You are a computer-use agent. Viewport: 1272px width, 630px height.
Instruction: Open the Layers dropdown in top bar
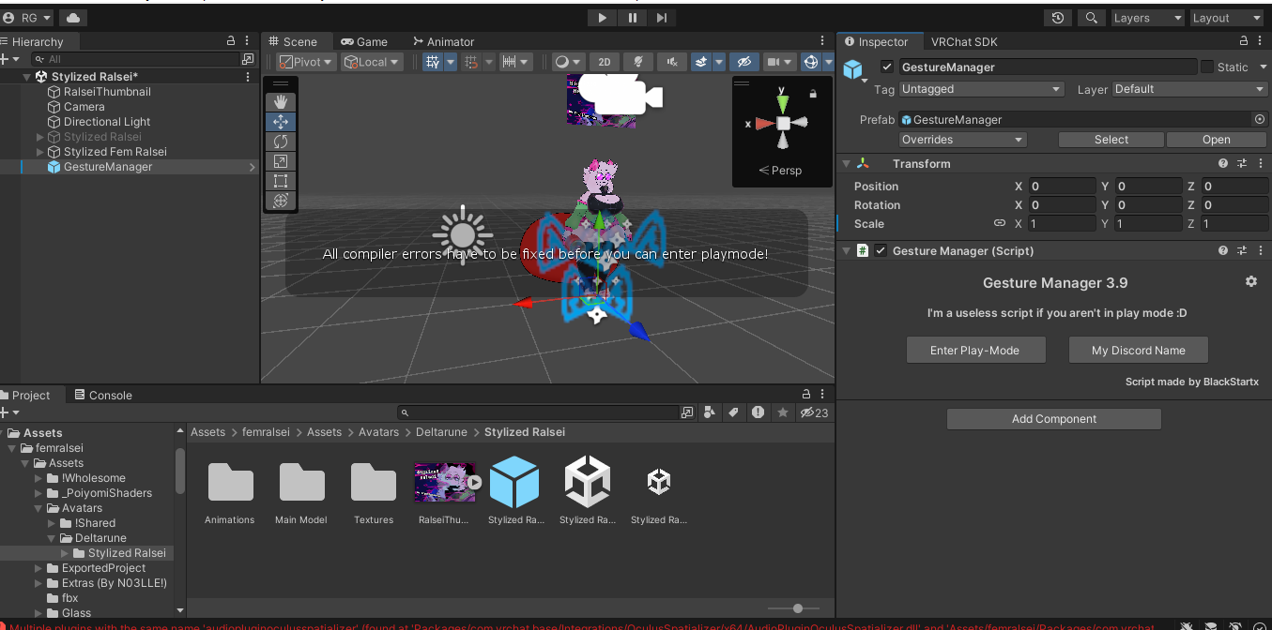coord(1146,18)
